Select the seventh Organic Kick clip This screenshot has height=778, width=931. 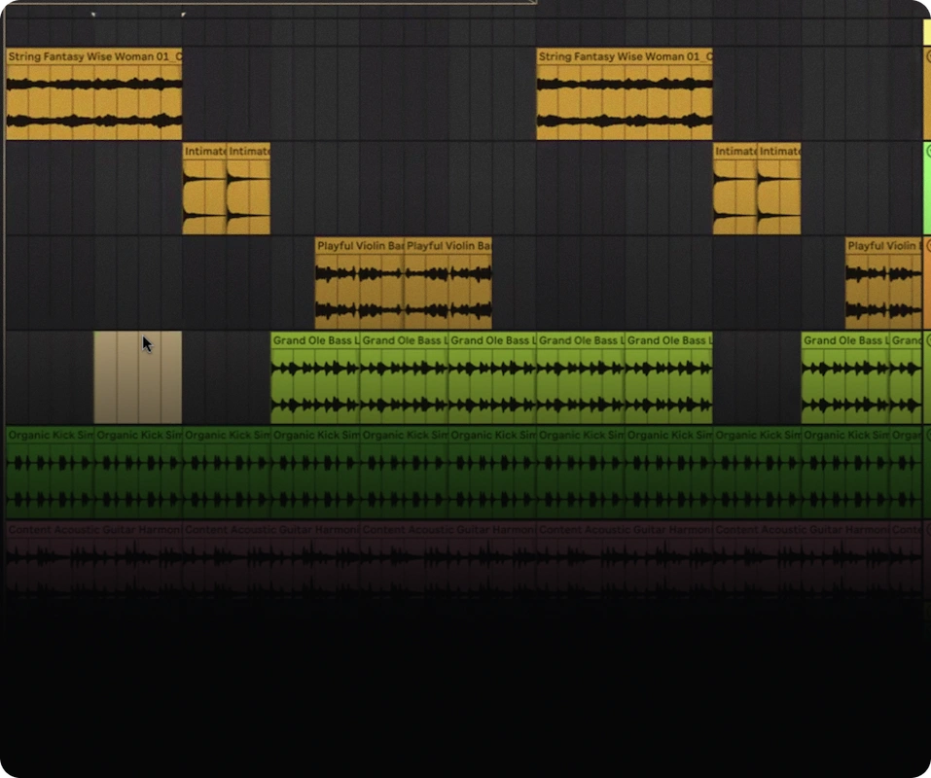click(581, 473)
